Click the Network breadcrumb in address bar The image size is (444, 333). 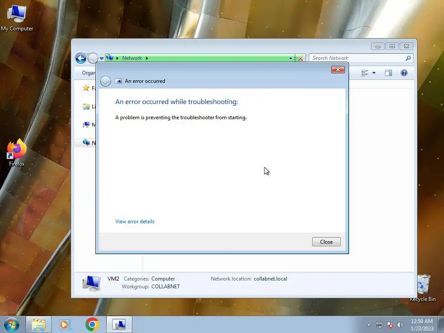click(132, 58)
